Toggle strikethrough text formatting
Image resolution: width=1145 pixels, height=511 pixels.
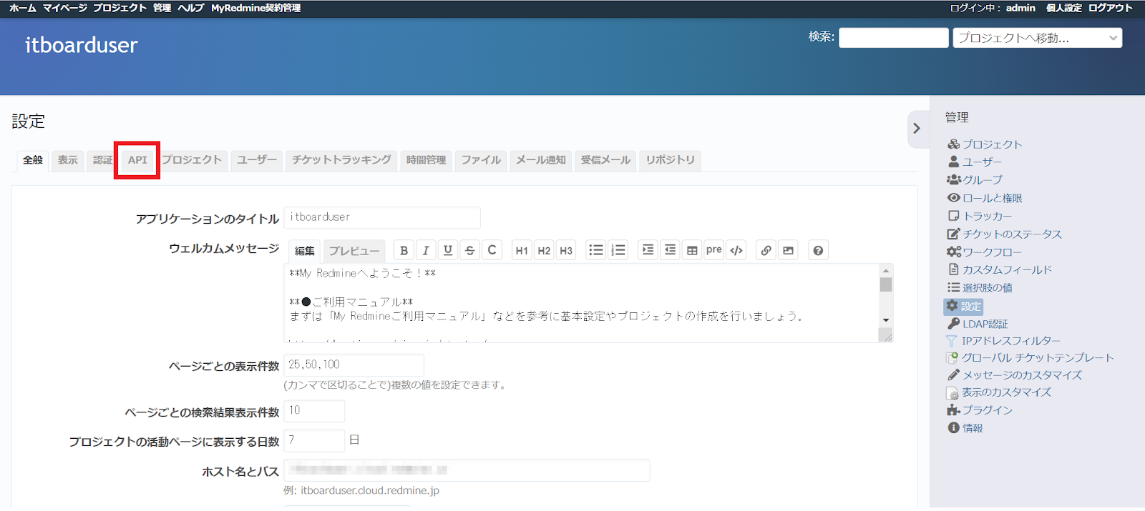(x=469, y=251)
